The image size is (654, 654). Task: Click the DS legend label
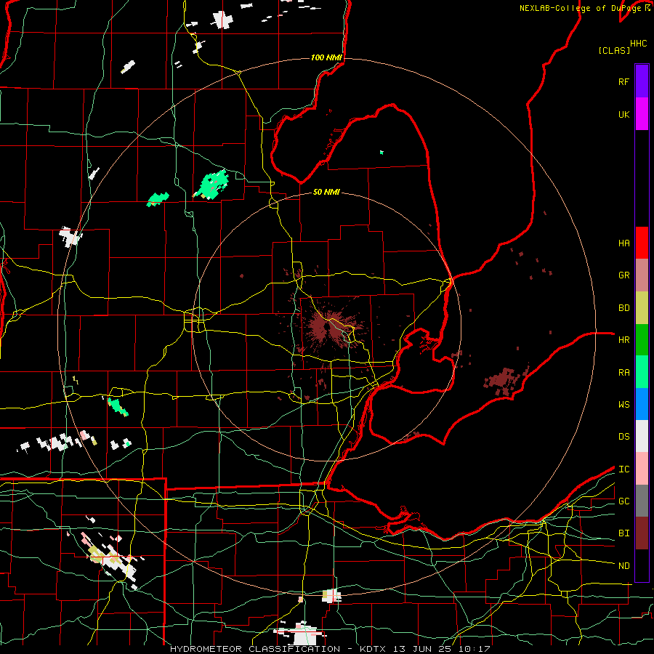tap(623, 437)
